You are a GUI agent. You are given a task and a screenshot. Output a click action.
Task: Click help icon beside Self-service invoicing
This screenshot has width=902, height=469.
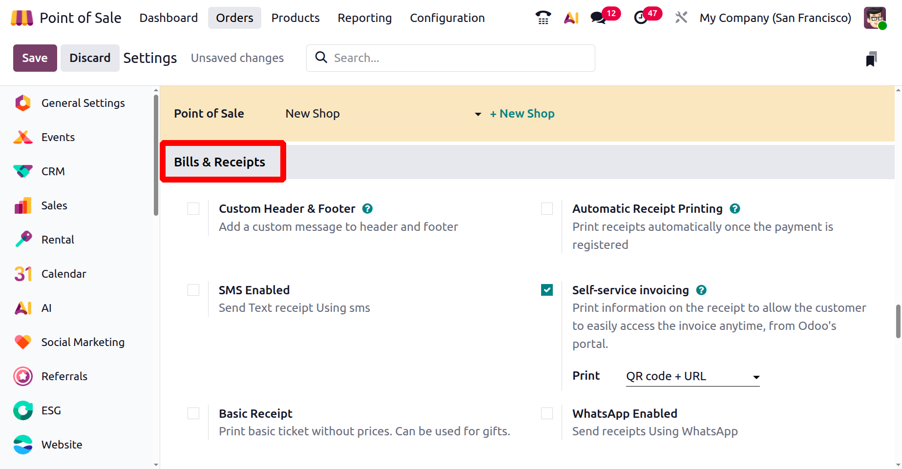point(701,290)
